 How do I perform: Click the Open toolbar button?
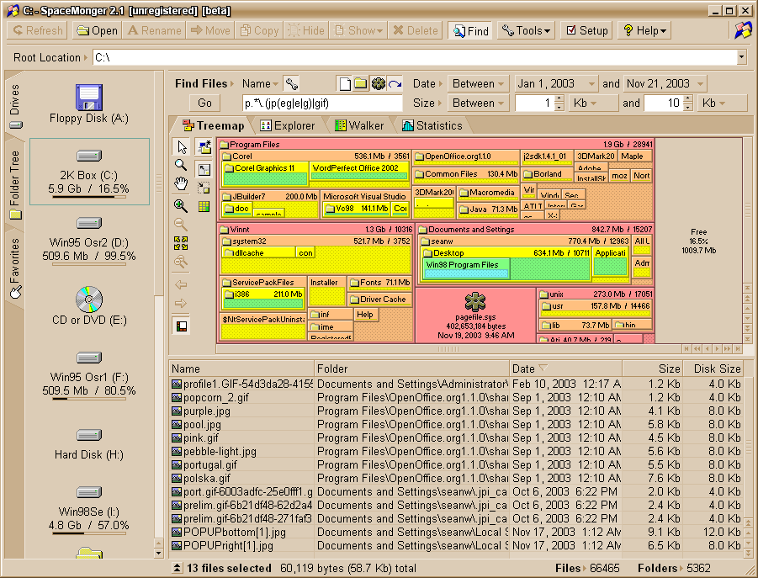pos(97,30)
